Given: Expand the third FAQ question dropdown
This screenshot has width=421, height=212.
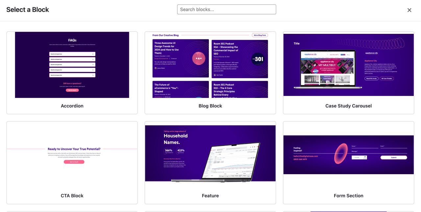Looking at the screenshot, I should pos(72,64).
